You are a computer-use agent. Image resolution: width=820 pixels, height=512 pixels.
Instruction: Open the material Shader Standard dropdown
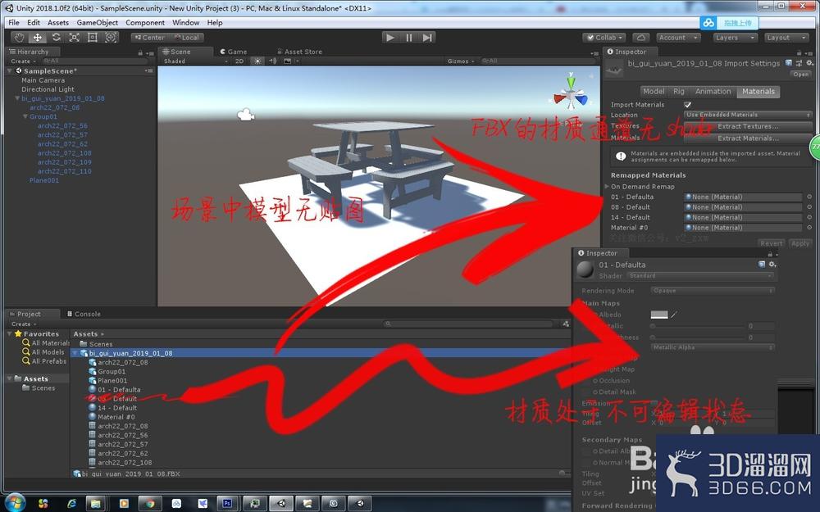pyautogui.click(x=701, y=276)
